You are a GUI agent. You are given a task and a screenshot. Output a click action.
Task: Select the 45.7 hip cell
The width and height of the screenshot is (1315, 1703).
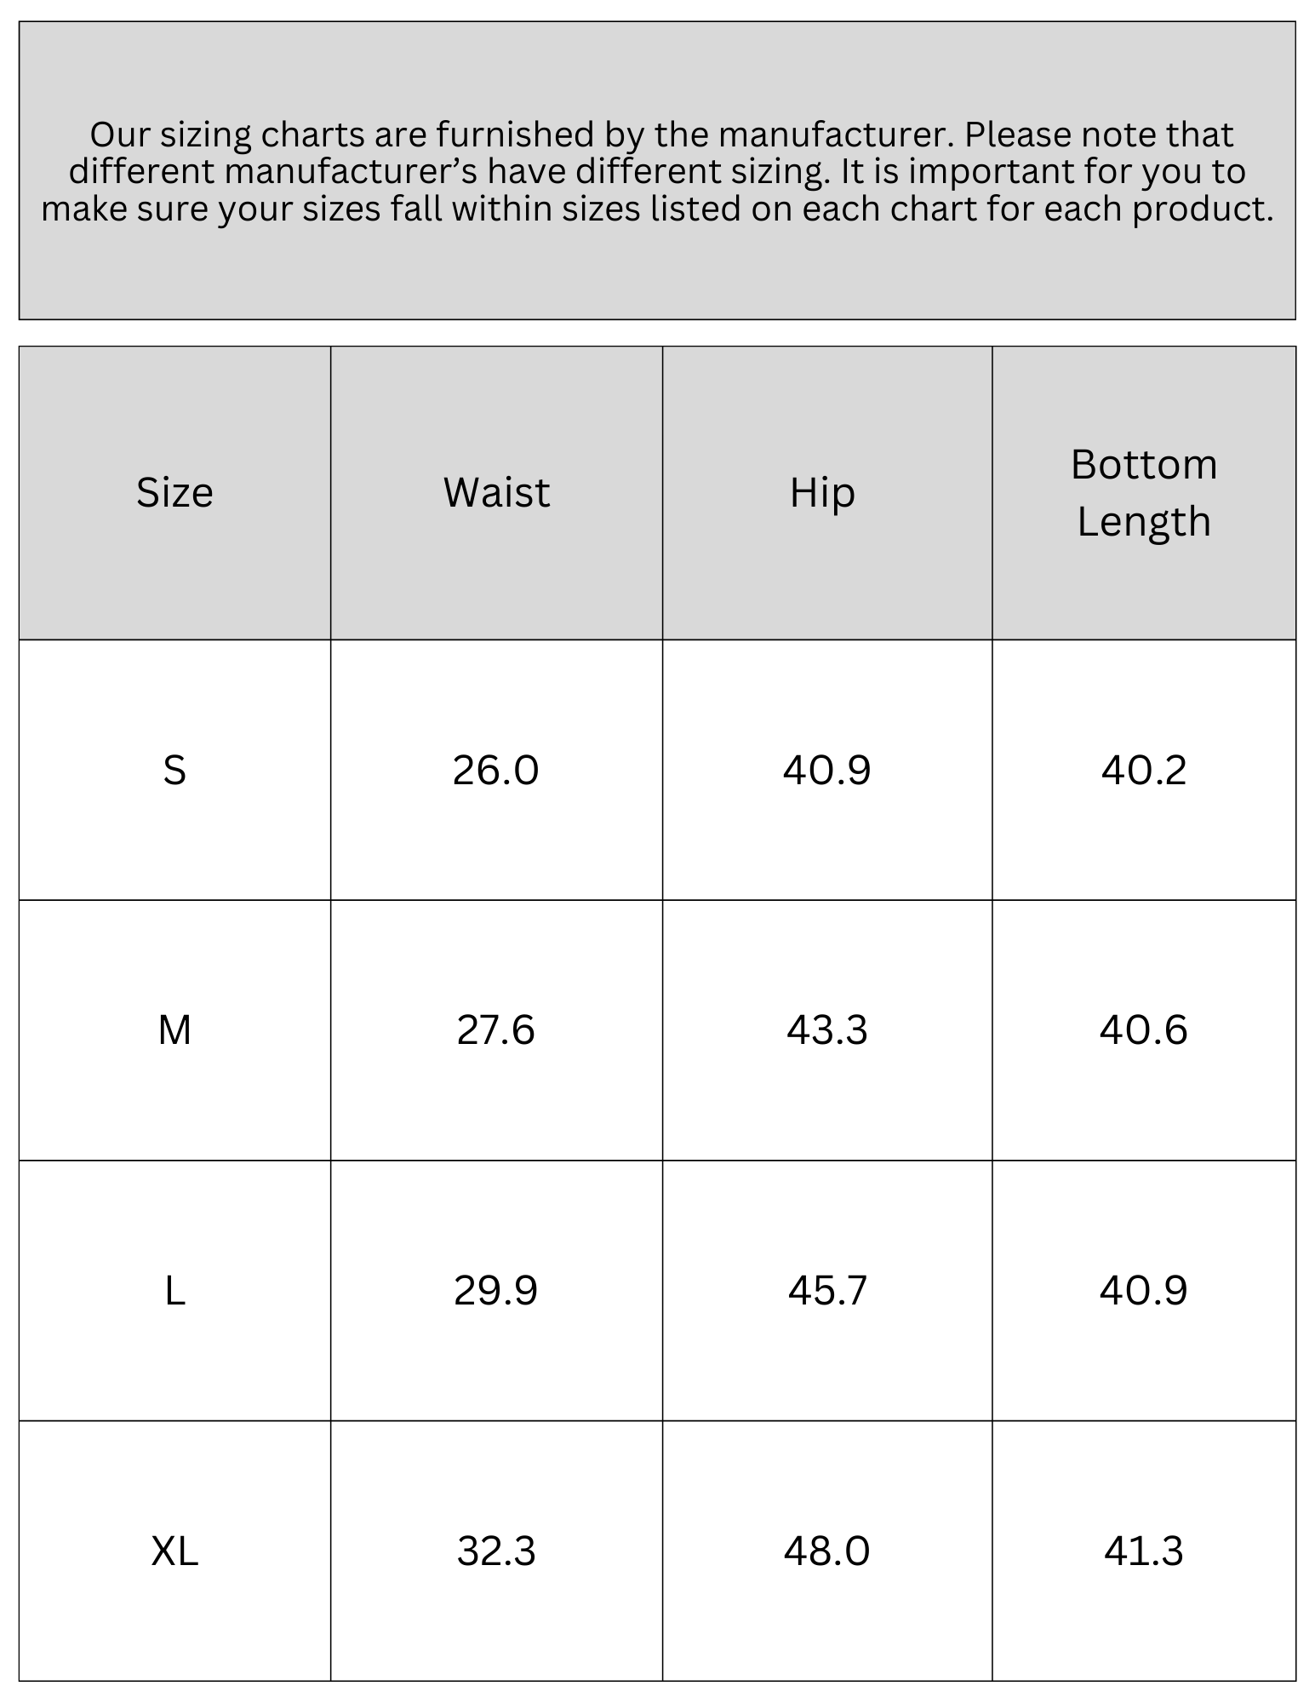tap(827, 1290)
